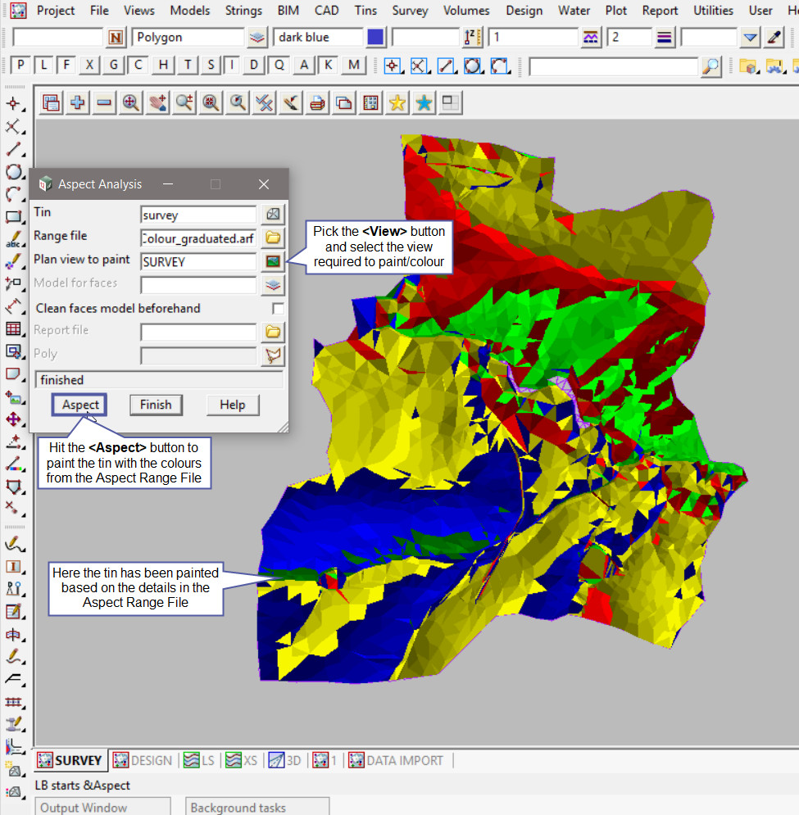Click the Tin picker icon beside survey
Image resolution: width=799 pixels, height=815 pixels.
tap(273, 215)
